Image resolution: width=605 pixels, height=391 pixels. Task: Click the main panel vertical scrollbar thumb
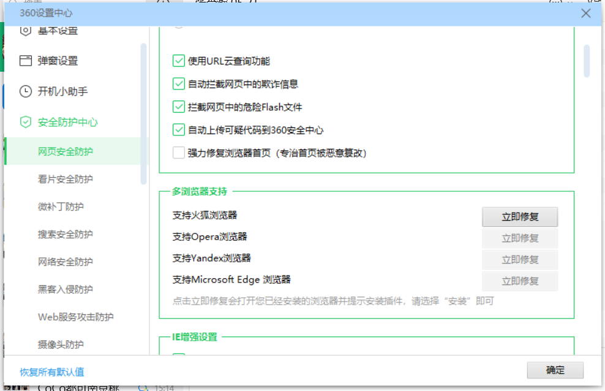(587, 61)
